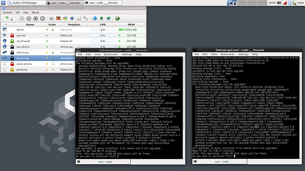
Task: Click the dom0 type icon in VM list
Action: click(x=5, y=30)
